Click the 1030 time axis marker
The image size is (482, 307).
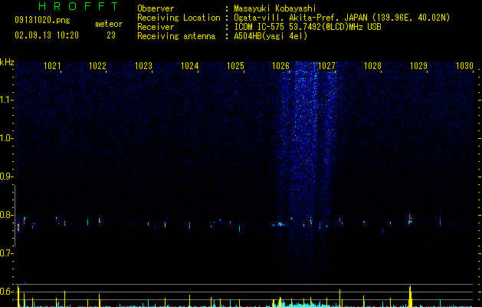(464, 66)
